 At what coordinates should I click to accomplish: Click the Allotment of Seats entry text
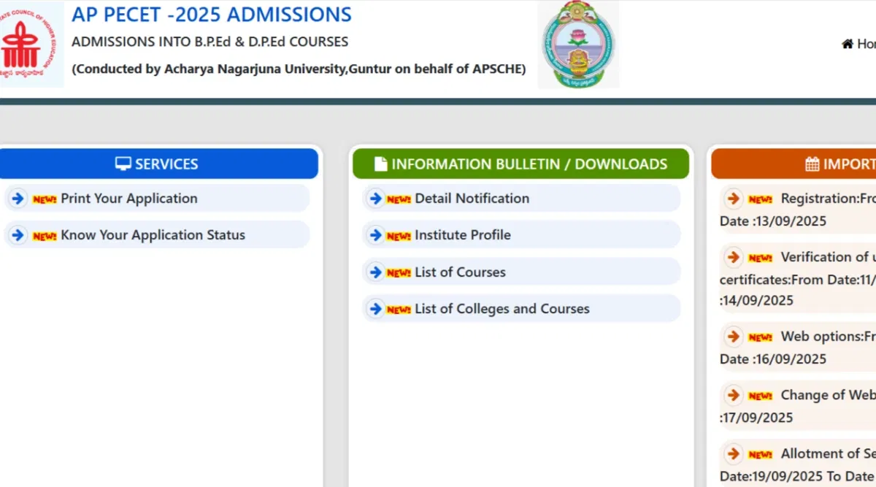(828, 453)
